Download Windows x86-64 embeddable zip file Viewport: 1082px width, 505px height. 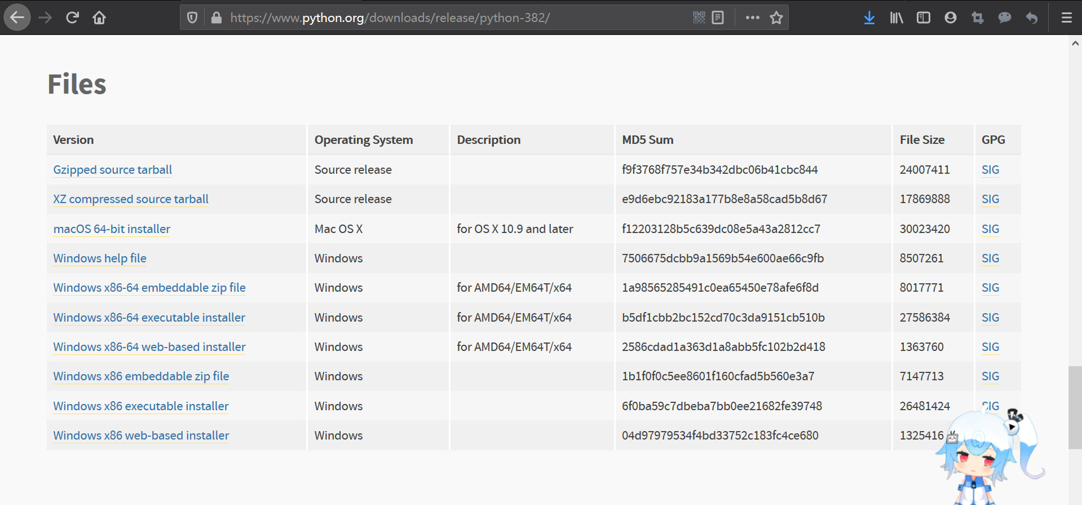coord(149,288)
